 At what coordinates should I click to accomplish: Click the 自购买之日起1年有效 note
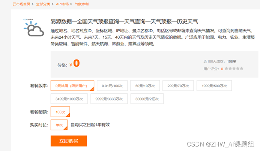coord(90,125)
